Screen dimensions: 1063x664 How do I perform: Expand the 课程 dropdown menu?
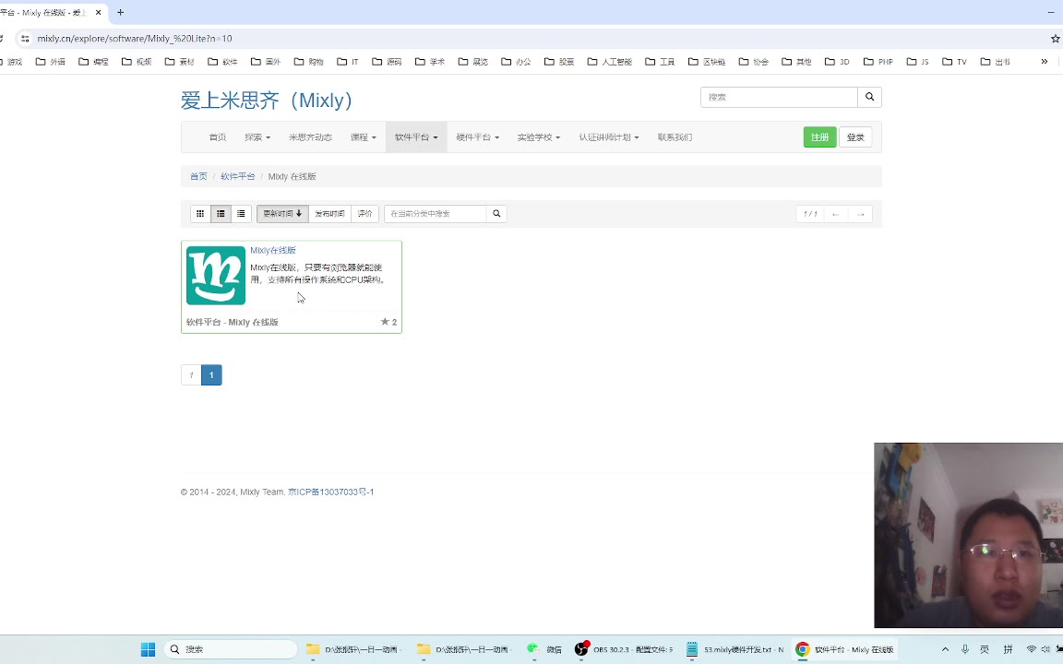(364, 136)
